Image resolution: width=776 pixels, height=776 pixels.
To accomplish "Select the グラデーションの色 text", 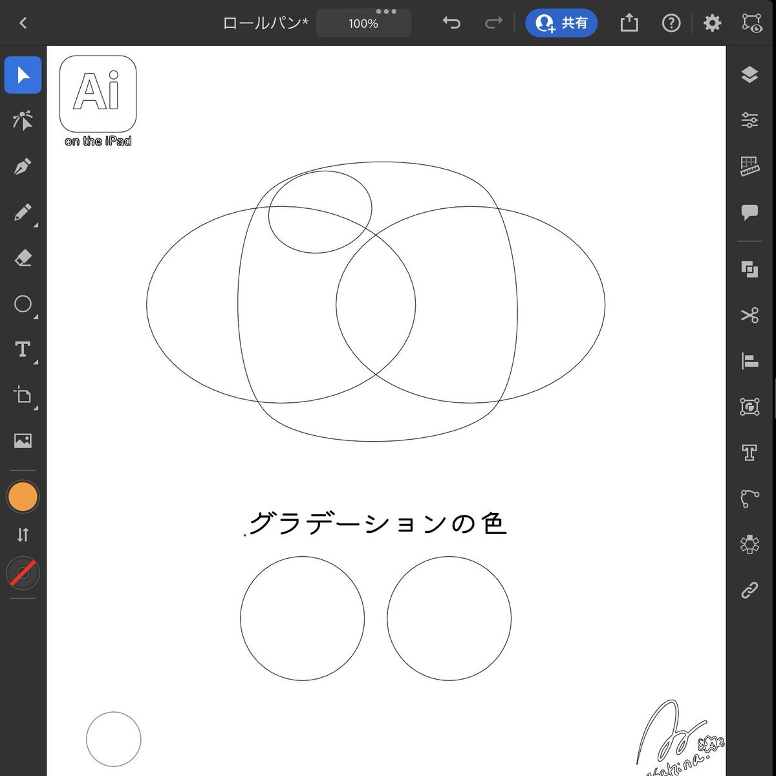I will [x=377, y=523].
